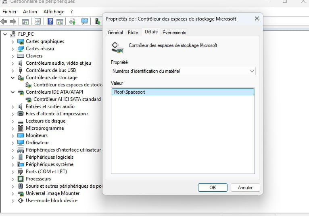Screen dimensions: 309x217
Task: Select the Universal Image Mounter label
Action: [52, 193]
